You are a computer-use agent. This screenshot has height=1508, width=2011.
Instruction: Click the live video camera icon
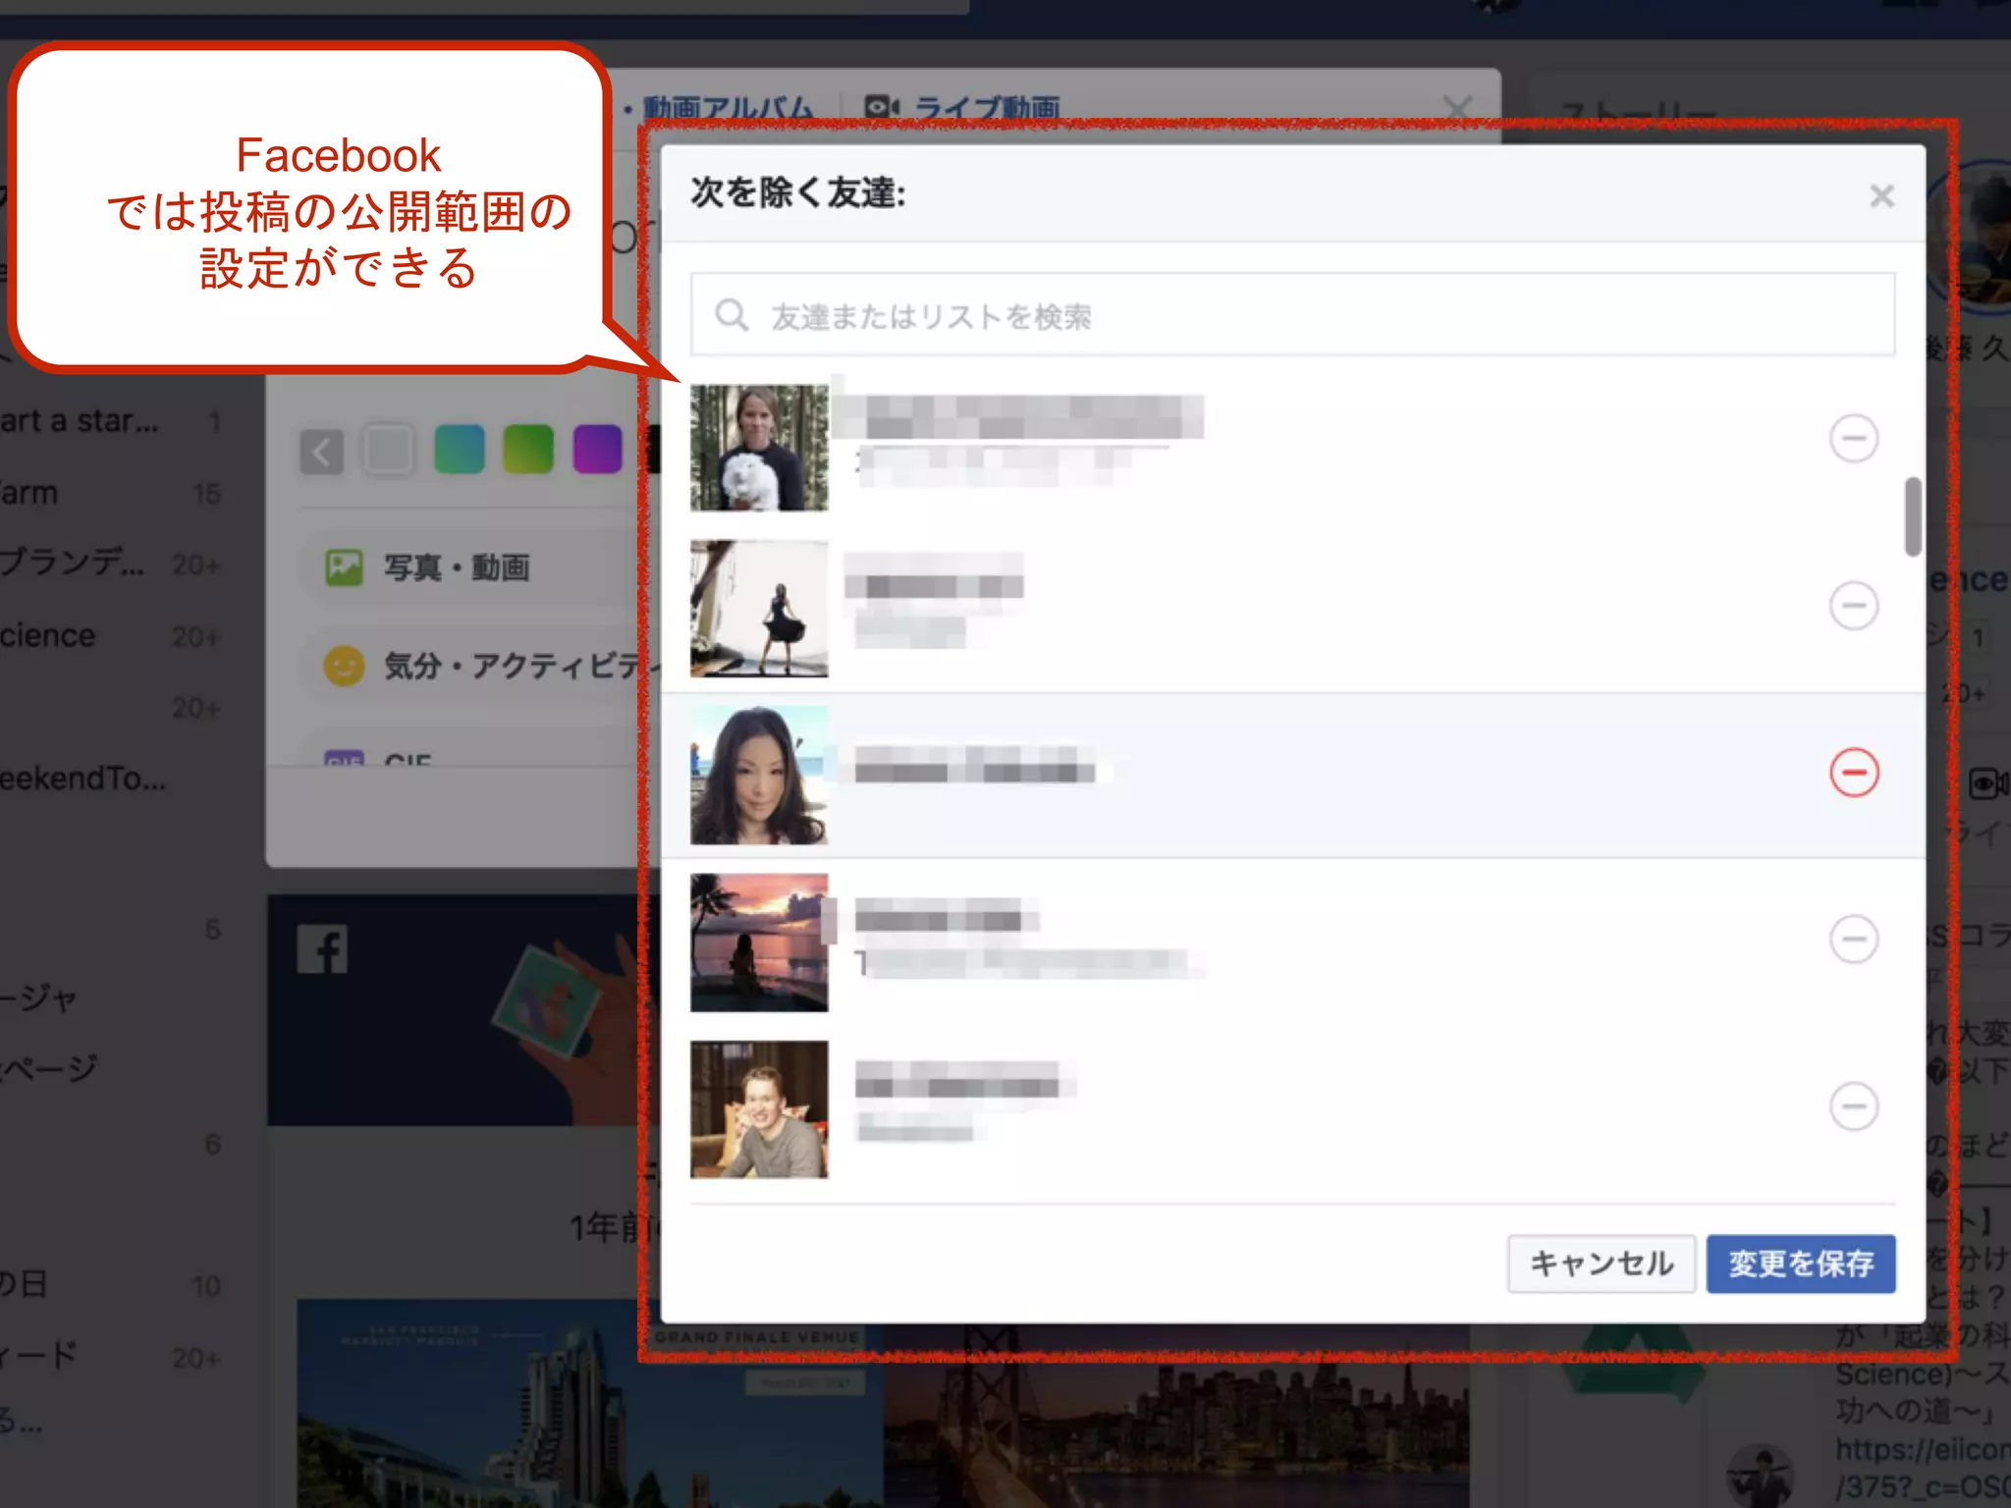pyautogui.click(x=881, y=106)
